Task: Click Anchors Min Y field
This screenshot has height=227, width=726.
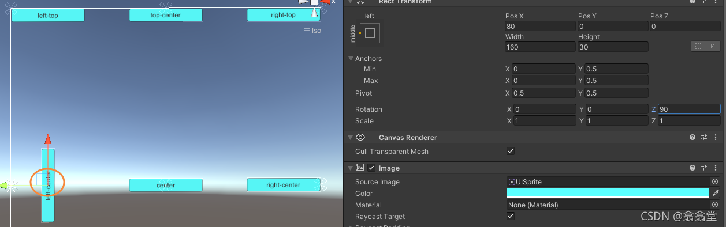Action: (x=616, y=69)
